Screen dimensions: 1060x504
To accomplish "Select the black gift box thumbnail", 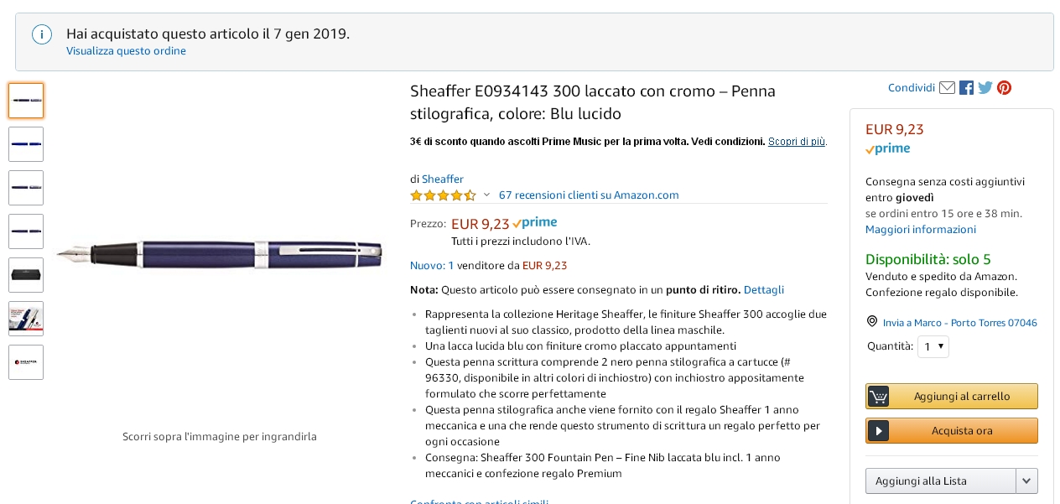I will point(26,275).
